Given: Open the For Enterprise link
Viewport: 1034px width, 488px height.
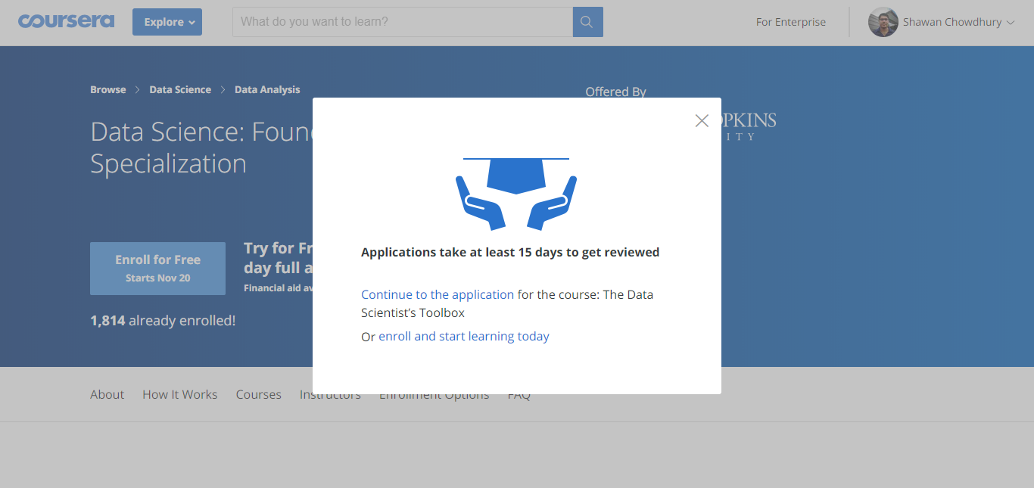Looking at the screenshot, I should [x=791, y=22].
